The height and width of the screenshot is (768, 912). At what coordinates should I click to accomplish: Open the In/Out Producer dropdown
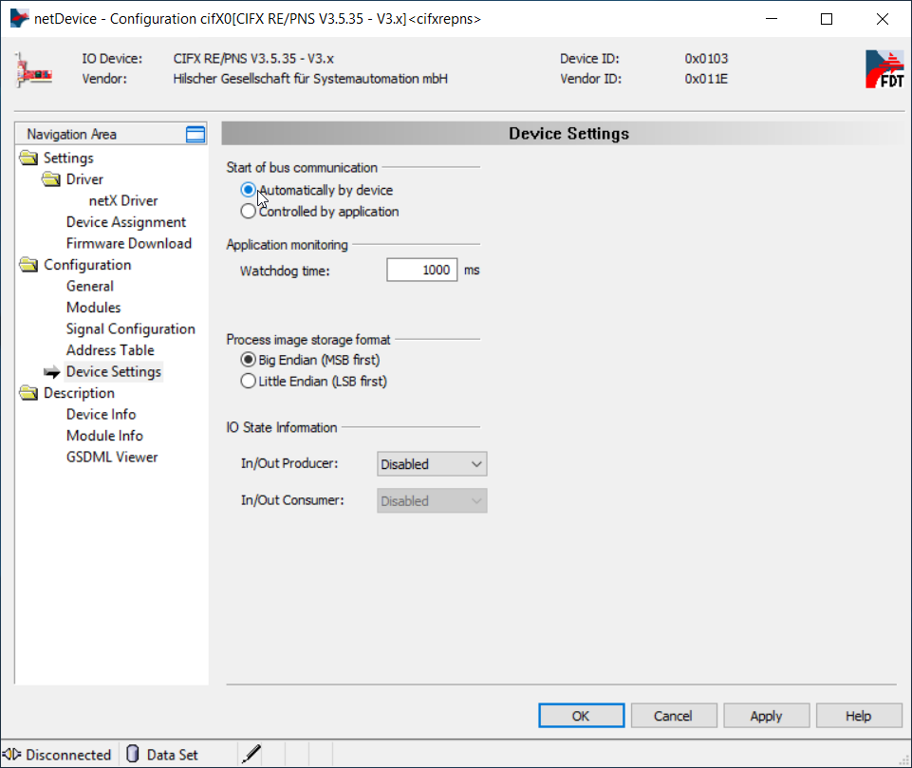tap(432, 464)
